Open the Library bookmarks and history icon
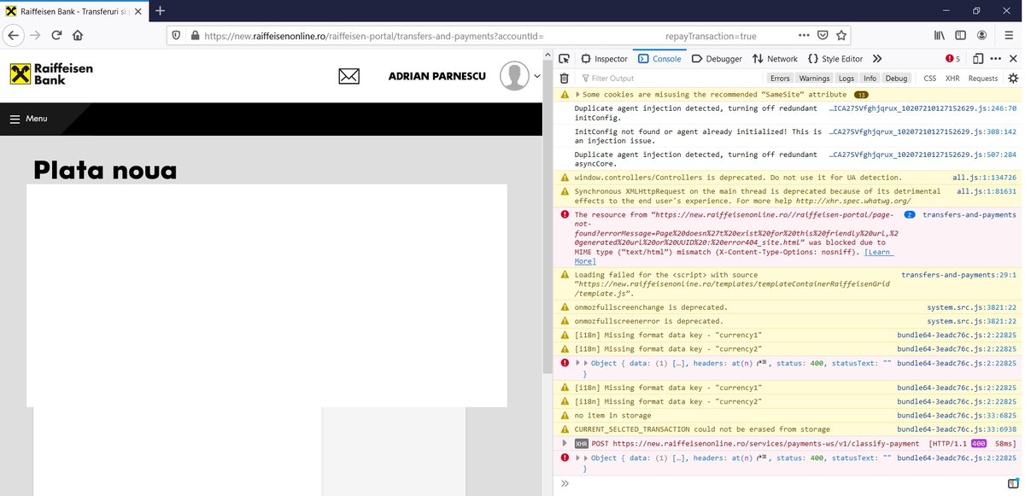This screenshot has height=496, width=1025. (x=940, y=36)
